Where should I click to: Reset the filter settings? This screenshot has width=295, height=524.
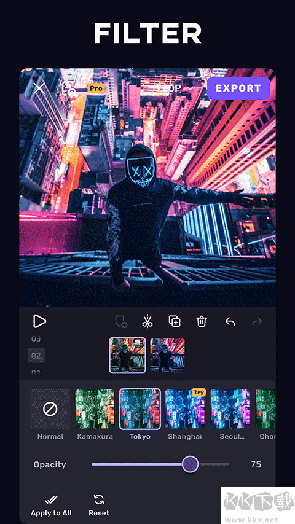click(x=99, y=506)
